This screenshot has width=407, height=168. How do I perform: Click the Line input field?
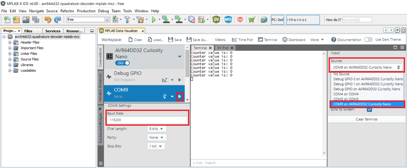pos(259,163)
